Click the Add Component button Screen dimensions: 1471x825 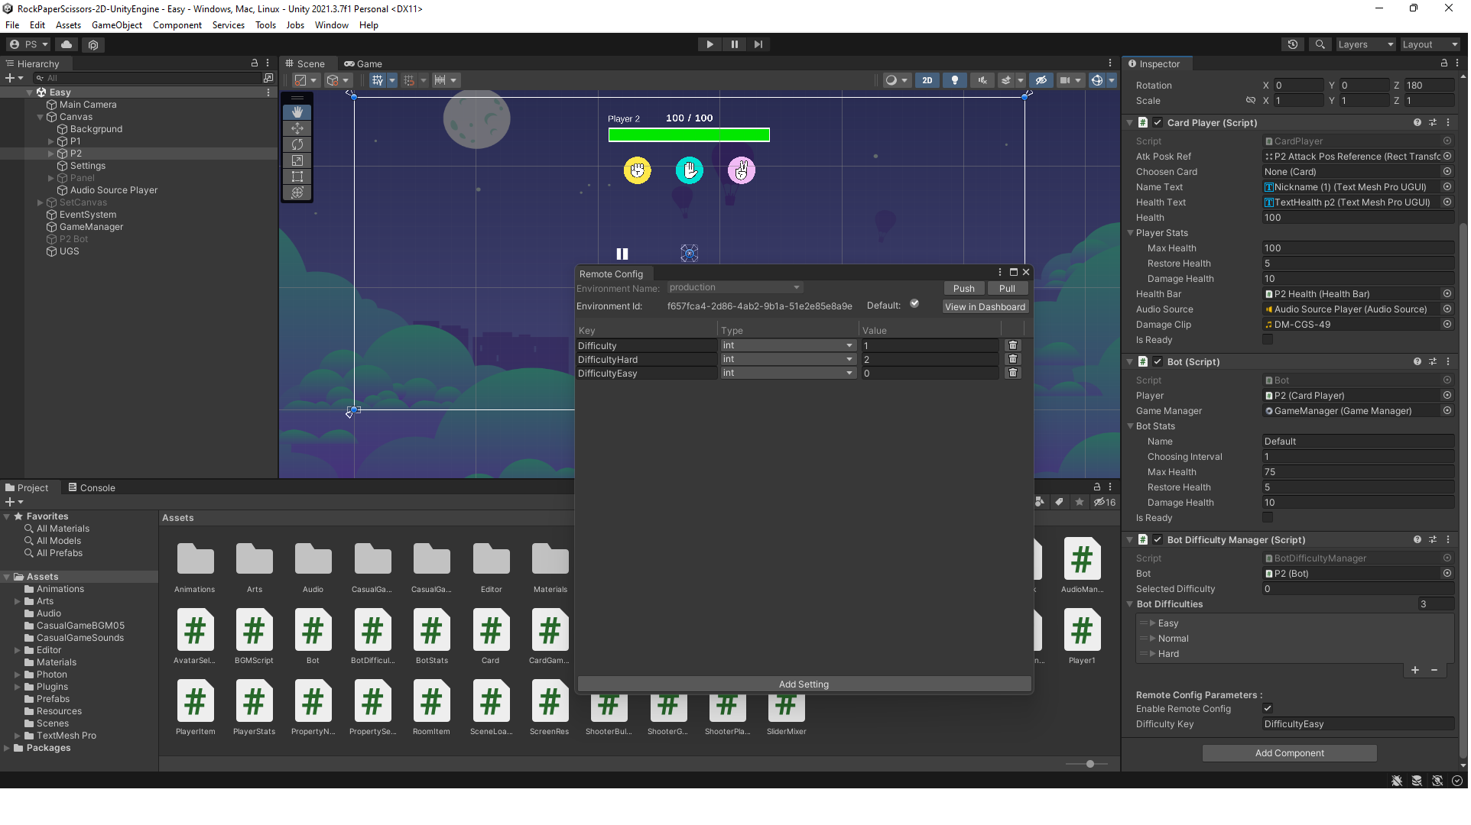[1288, 752]
